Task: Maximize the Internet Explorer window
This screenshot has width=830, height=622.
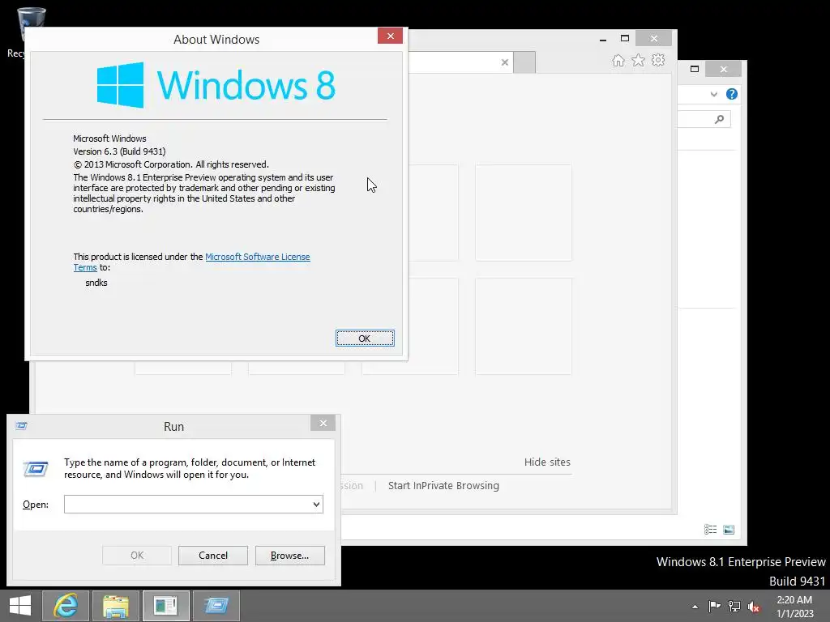Action: coord(625,39)
